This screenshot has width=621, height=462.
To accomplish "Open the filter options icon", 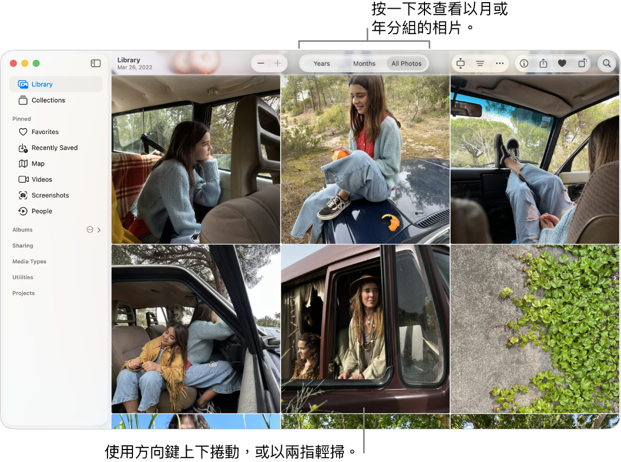I will coord(480,64).
